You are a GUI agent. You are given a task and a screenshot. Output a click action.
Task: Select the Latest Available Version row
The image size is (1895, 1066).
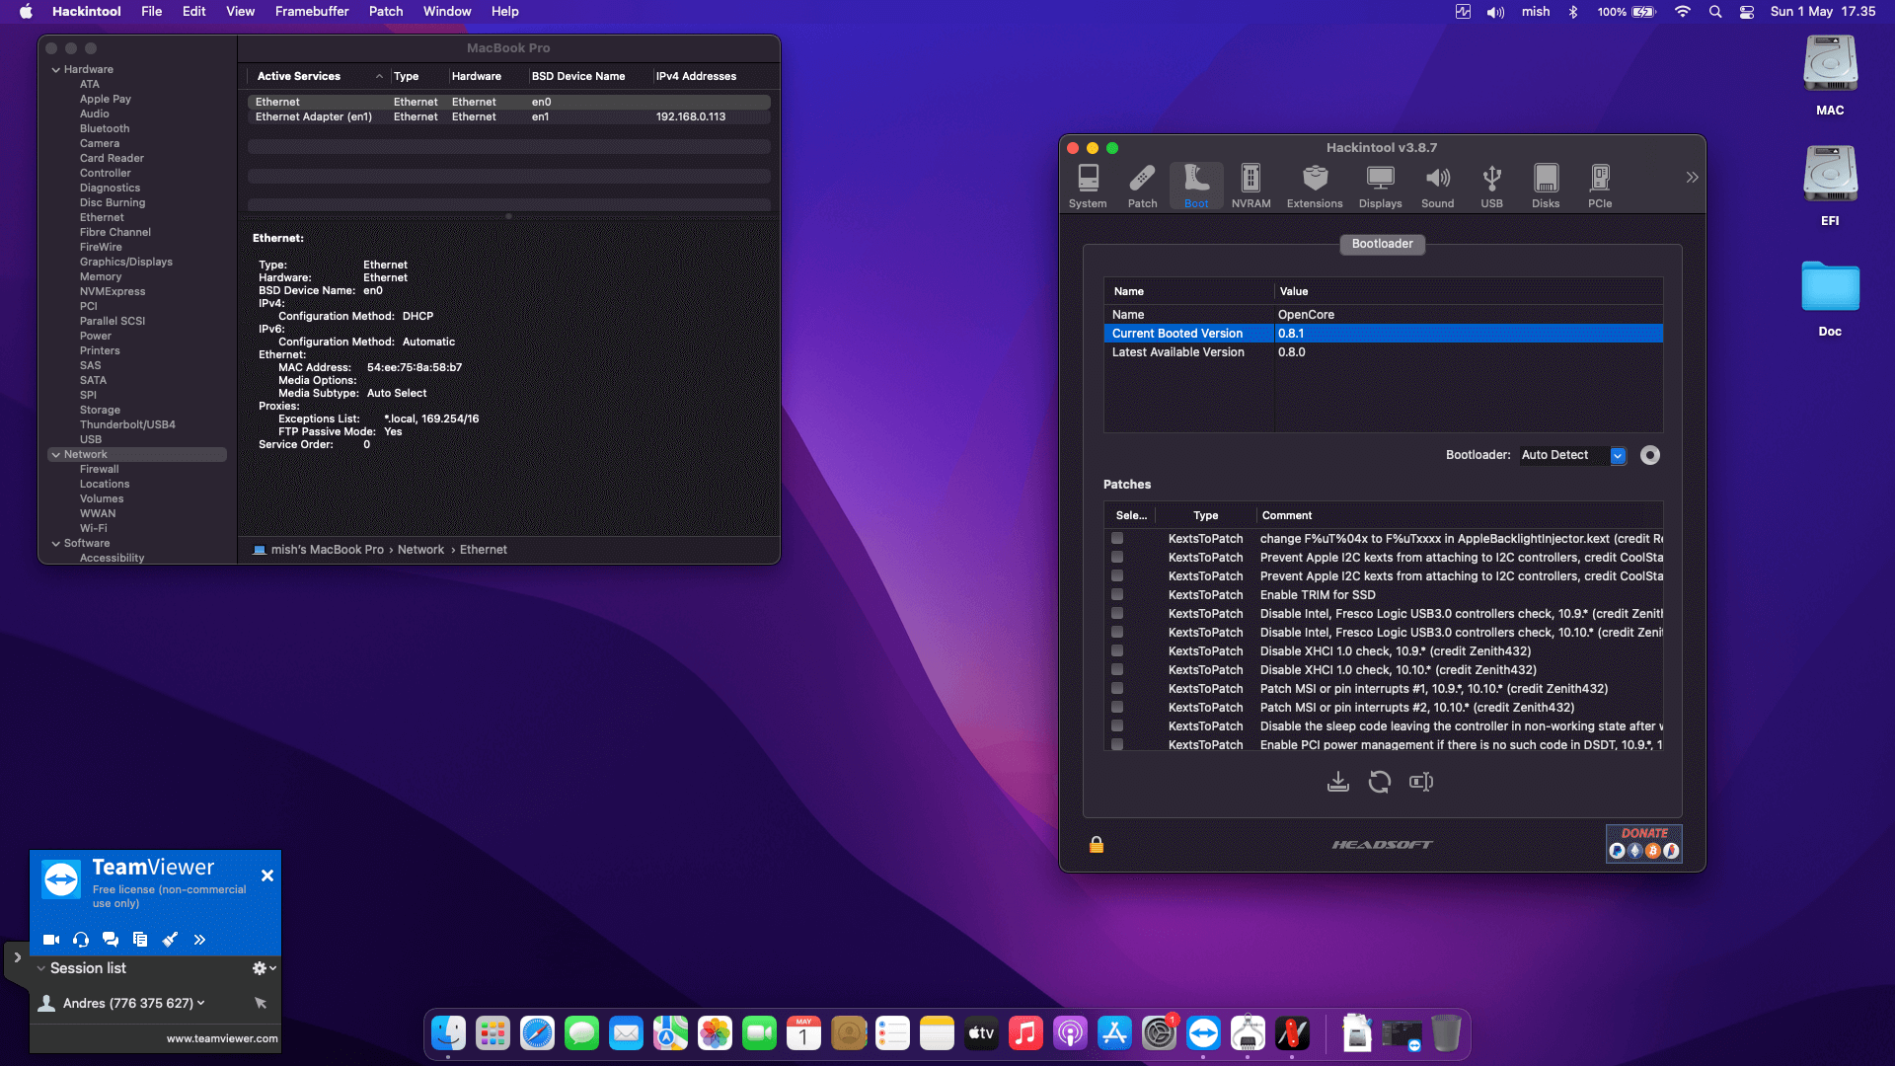point(1383,352)
